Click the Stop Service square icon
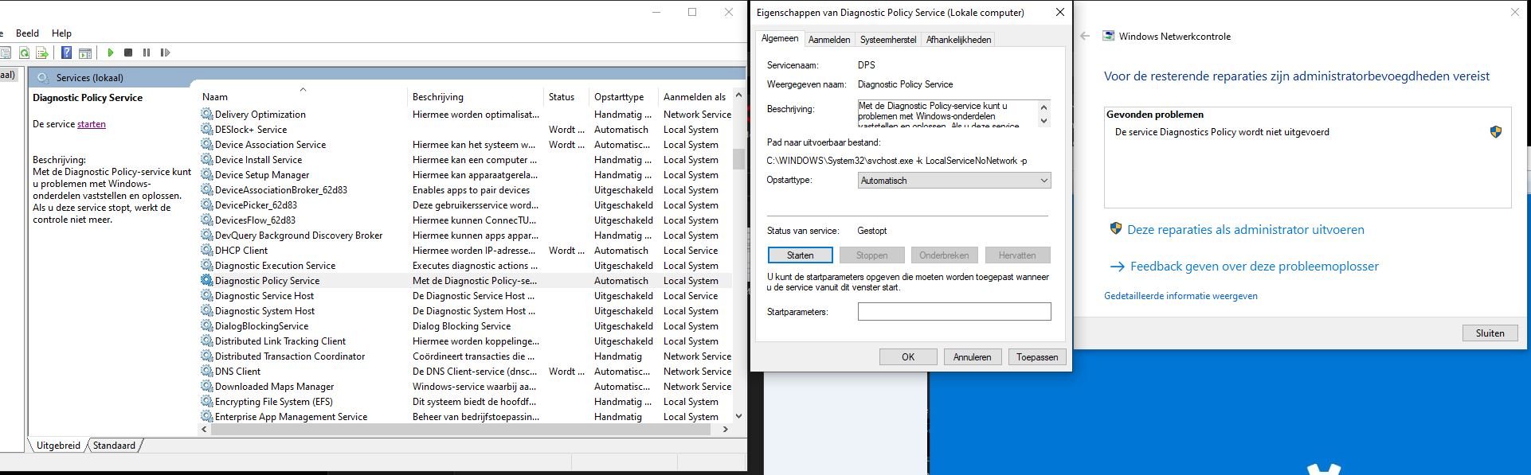 [128, 53]
